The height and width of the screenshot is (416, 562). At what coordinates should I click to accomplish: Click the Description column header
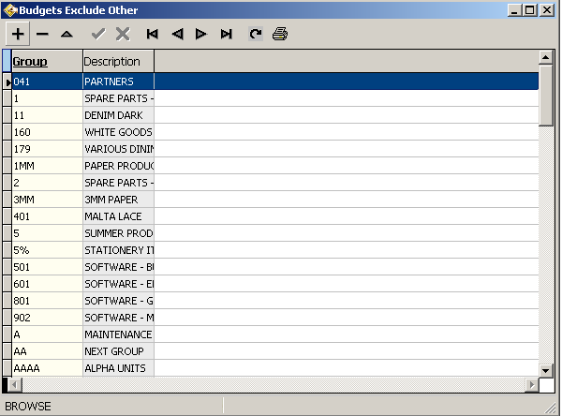(119, 61)
